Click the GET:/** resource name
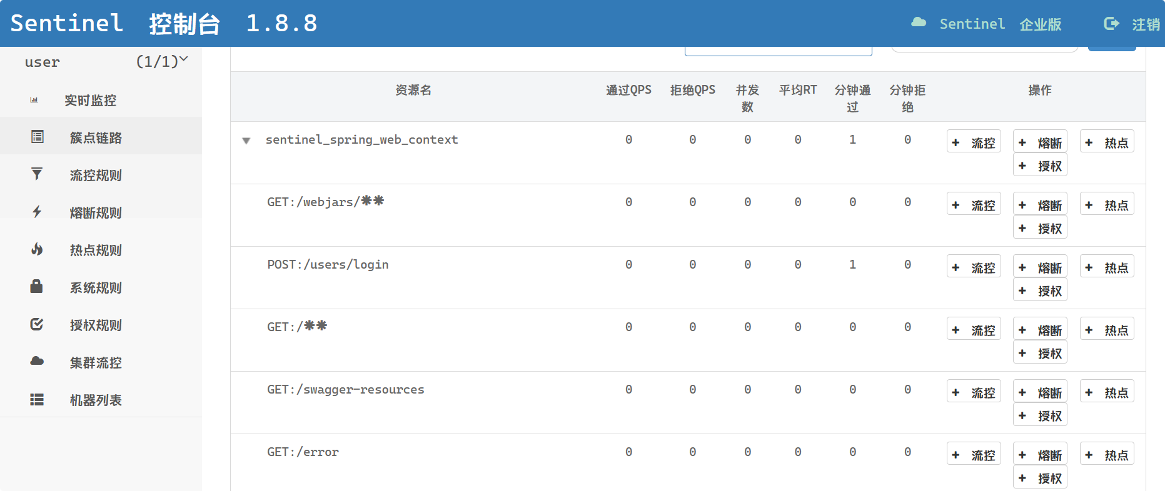The width and height of the screenshot is (1165, 491). pyautogui.click(x=297, y=327)
